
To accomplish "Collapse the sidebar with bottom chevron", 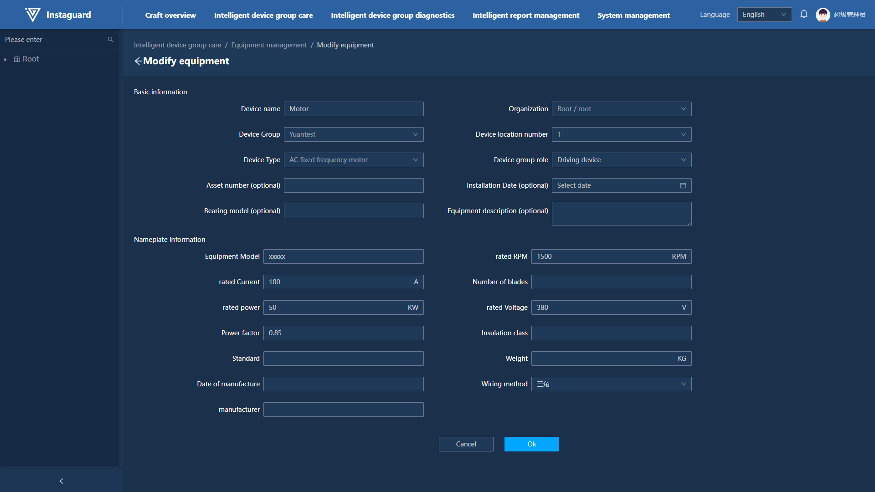I will click(x=62, y=481).
